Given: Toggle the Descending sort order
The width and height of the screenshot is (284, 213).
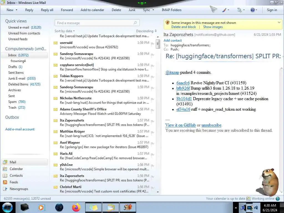Looking at the screenshot, I should tap(146, 31).
